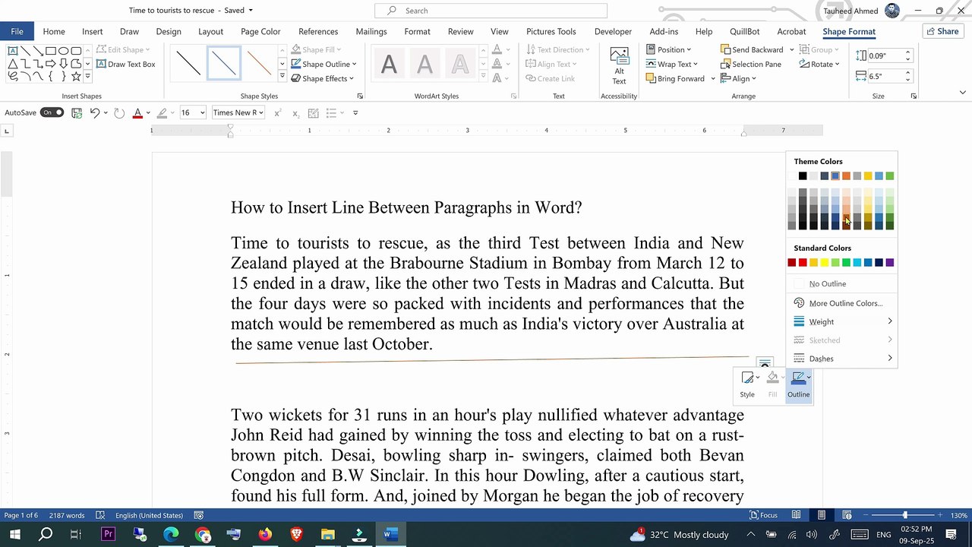Collapse the ribbon with the chevron
The height and width of the screenshot is (547, 972).
(962, 92)
